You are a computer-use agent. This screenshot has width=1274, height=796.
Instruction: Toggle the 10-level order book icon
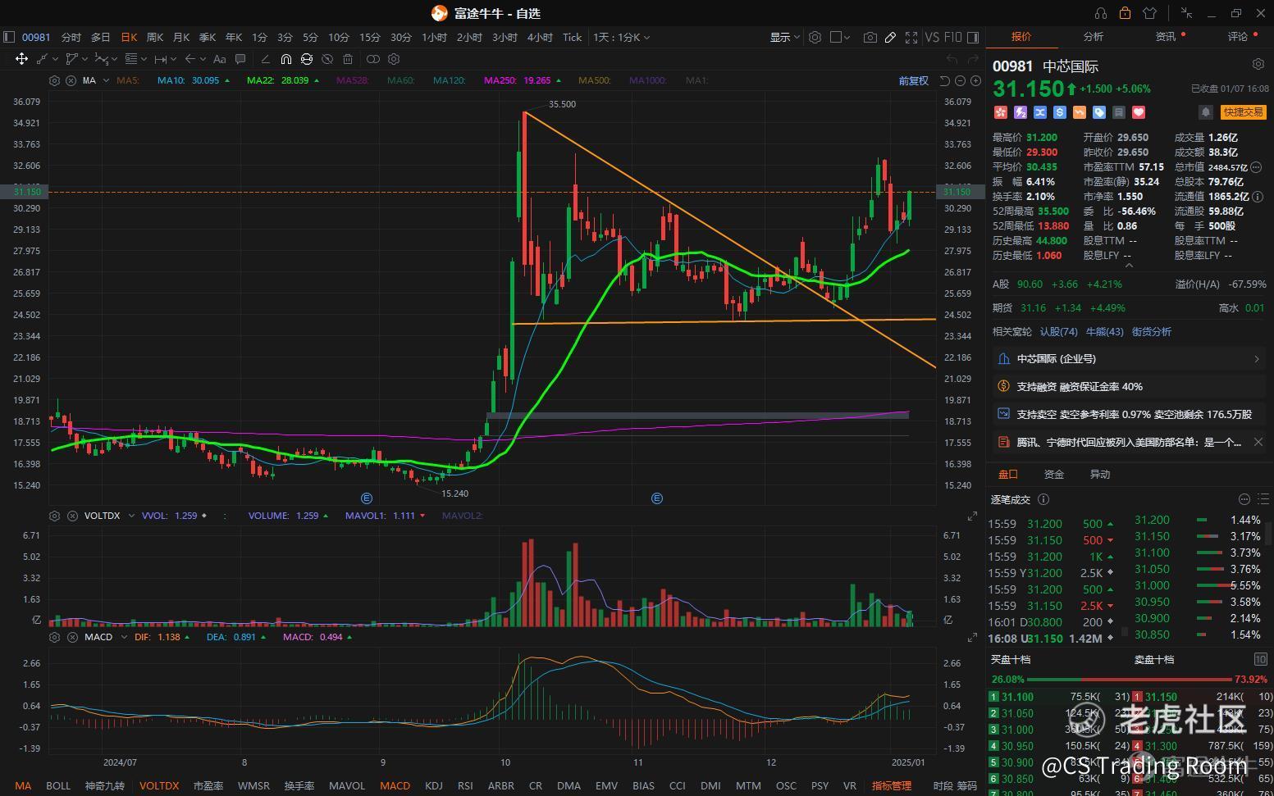pos(1260,659)
